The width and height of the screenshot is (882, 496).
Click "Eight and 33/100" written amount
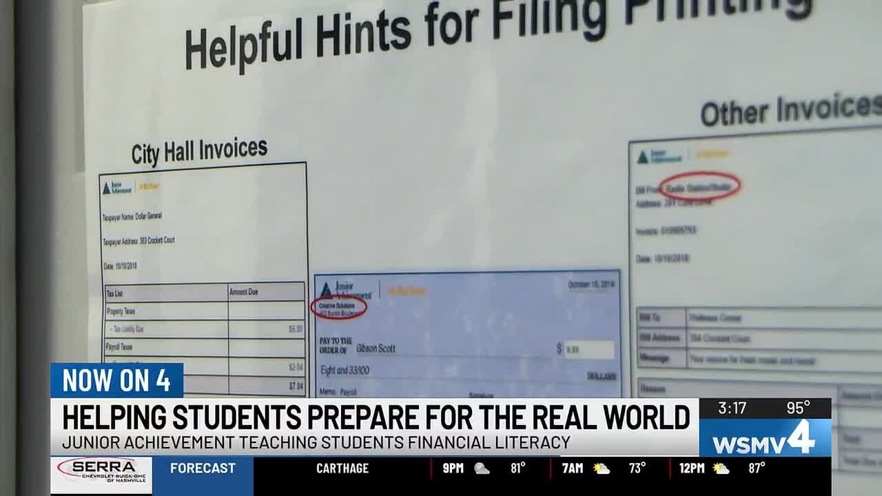[345, 371]
